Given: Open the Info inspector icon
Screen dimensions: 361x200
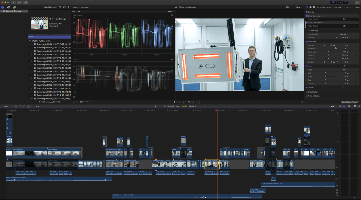Looking at the screenshot, I should pyautogui.click(x=313, y=7).
